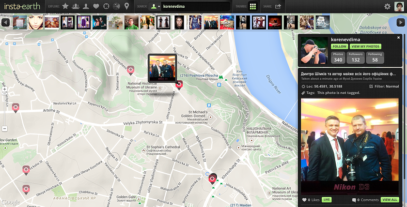Open the large Nikon D3 photo
The height and width of the screenshot is (207, 407).
coord(350,147)
